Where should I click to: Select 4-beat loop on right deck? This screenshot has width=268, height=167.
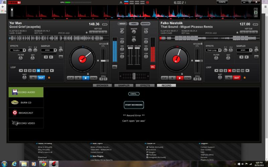click(x=229, y=70)
